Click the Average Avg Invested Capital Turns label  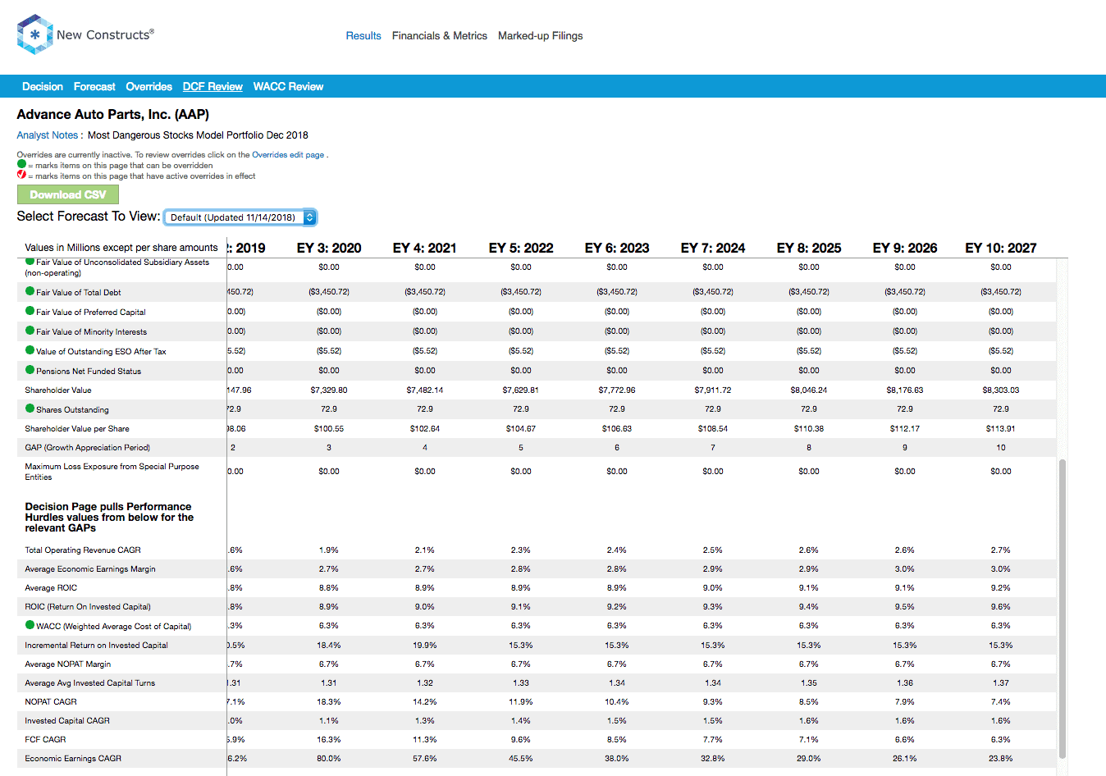(90, 682)
